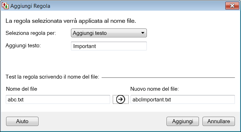This screenshot has width=241, height=132.
Task: Click the black dropdown arrow beside 'Aggiungi testo'
Action: tap(143, 33)
